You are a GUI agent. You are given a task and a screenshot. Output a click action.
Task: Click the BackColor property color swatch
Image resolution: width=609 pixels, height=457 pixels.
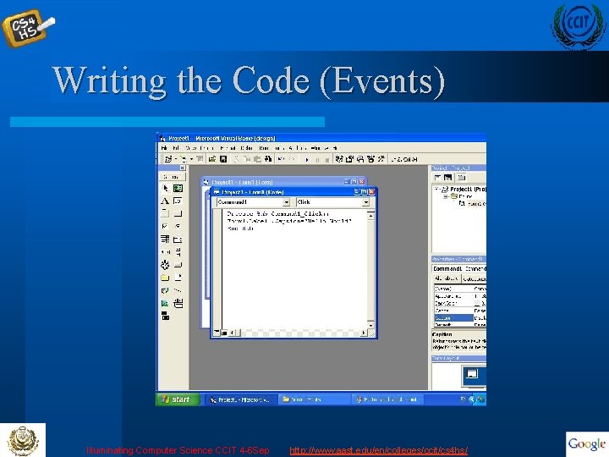pos(477,304)
